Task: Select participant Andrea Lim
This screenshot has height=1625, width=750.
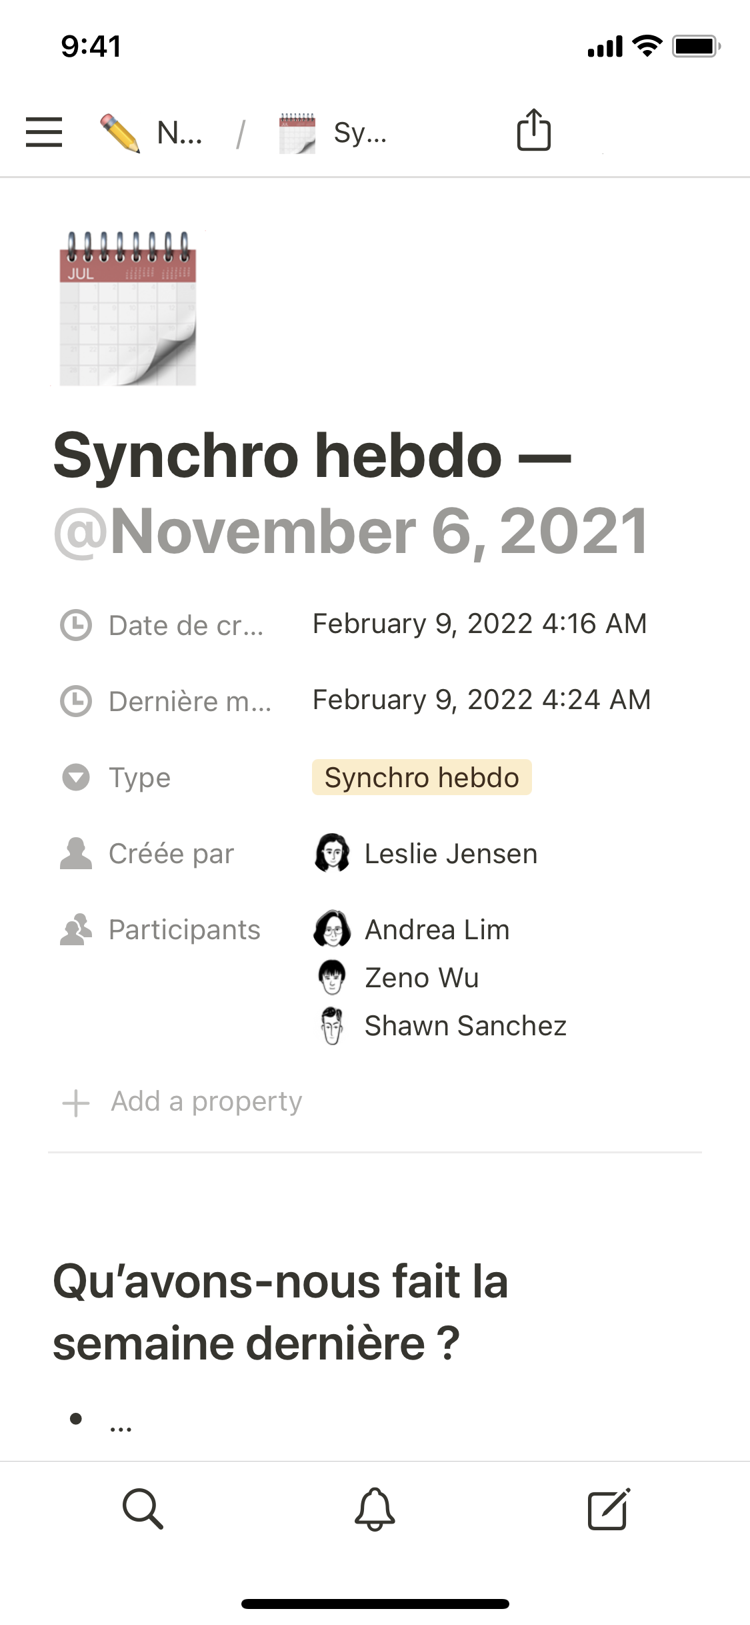Action: click(x=437, y=930)
